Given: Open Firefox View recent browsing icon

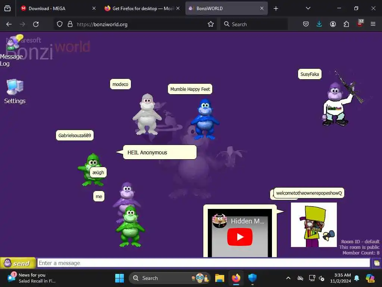Looking at the screenshot, I should (x=7, y=8).
